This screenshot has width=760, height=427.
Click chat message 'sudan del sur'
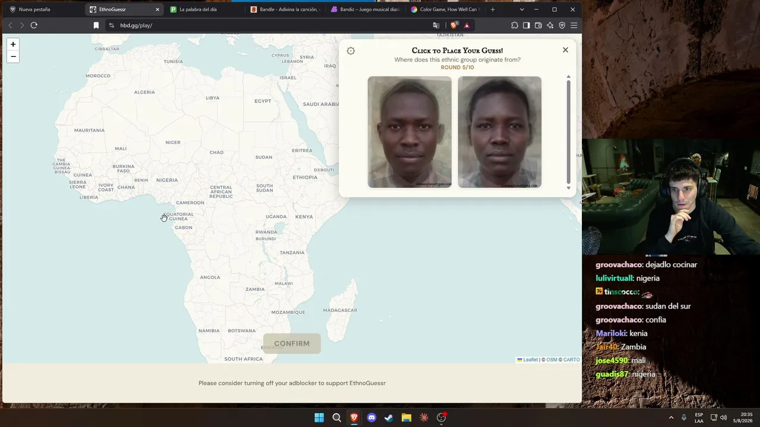point(668,306)
